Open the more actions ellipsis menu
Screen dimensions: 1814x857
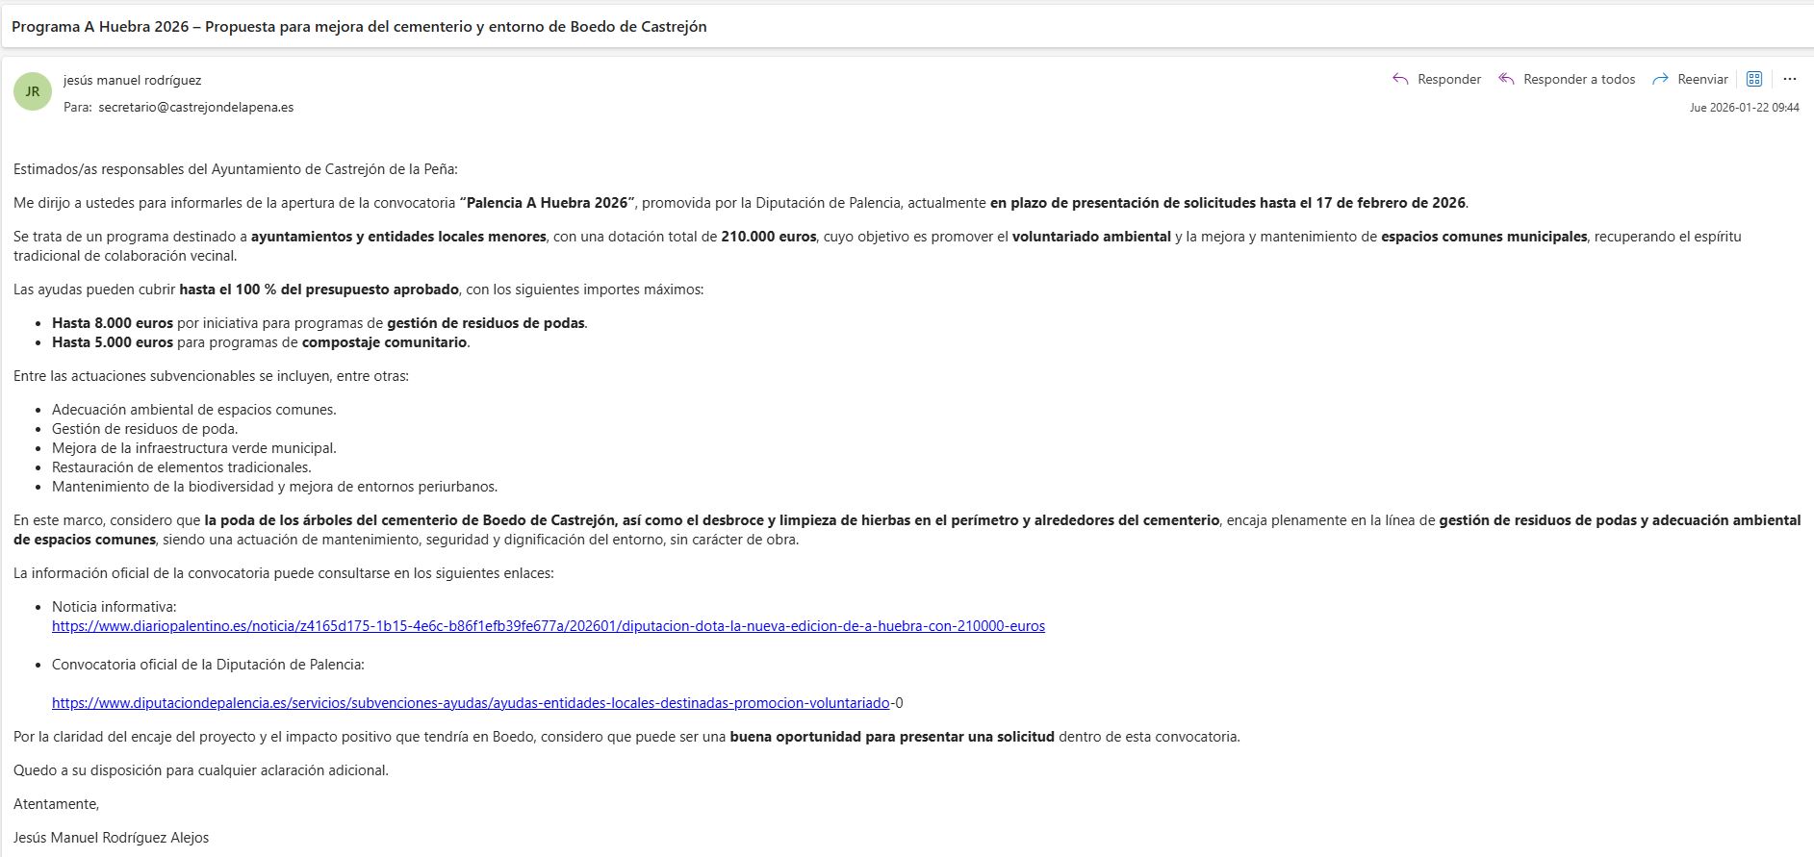pos(1789,79)
